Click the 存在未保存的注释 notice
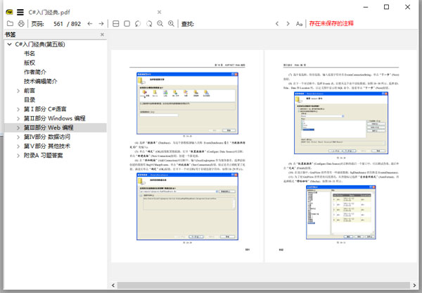Image resolution: width=422 pixels, height=293 pixels. [x=331, y=23]
